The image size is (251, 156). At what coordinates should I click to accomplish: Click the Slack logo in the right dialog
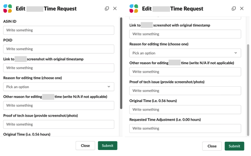pos(134,9)
